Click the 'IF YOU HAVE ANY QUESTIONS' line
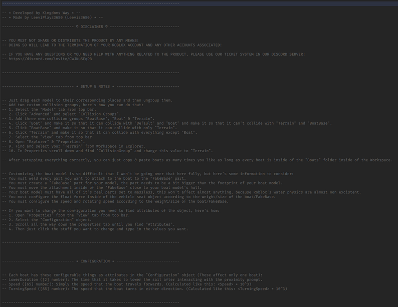Viewport: 398px width, 307px height. tap(153, 54)
